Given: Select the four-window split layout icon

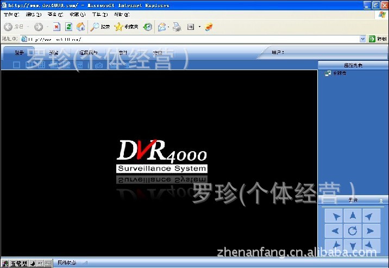Looking at the screenshot, I should [29, 65].
